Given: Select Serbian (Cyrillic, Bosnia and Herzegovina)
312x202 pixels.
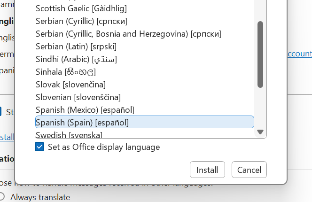Looking at the screenshot, I should pyautogui.click(x=128, y=34).
